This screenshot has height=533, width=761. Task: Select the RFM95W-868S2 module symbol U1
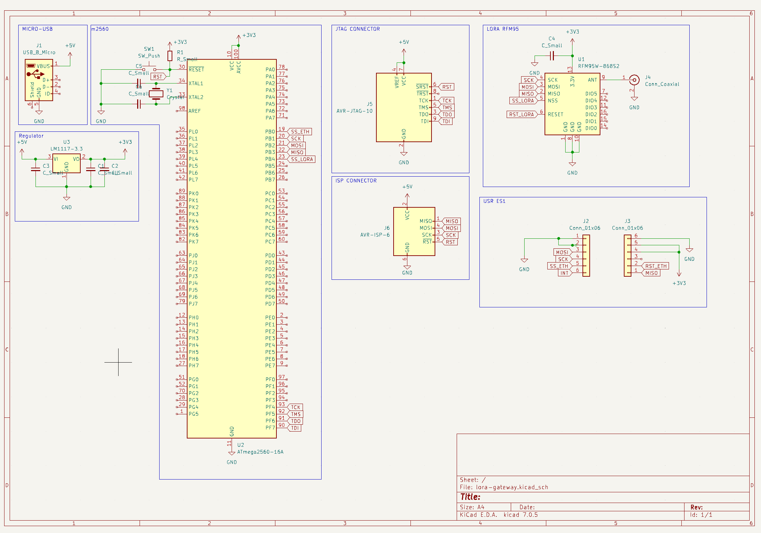(572, 104)
